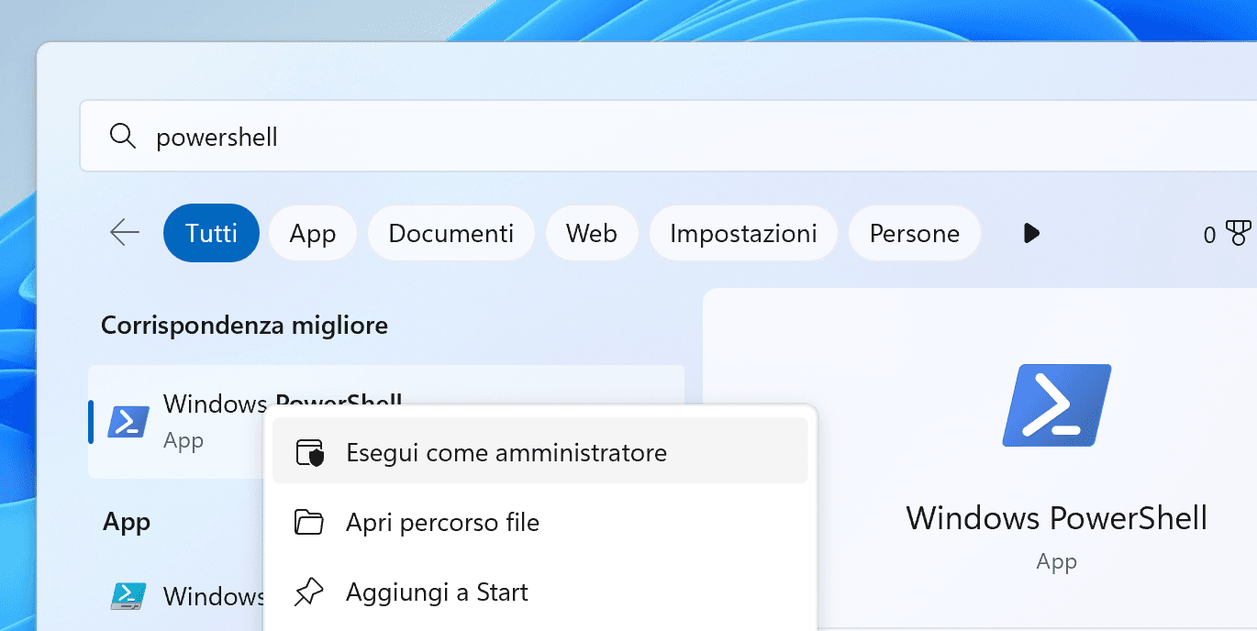Screen dimensions: 1257x631
Task: Open the rewards medal icon
Action: tap(1240, 235)
